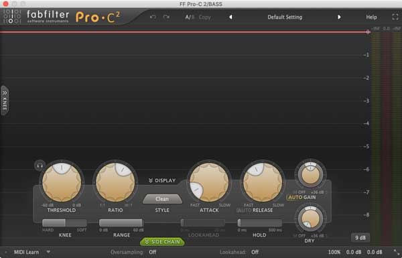Click the undo arrow icon
402x258 pixels.
pos(153,17)
